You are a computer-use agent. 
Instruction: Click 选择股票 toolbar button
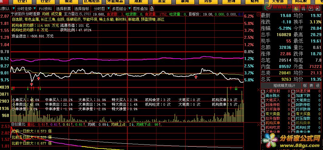pyautogui.click(x=63, y=9)
